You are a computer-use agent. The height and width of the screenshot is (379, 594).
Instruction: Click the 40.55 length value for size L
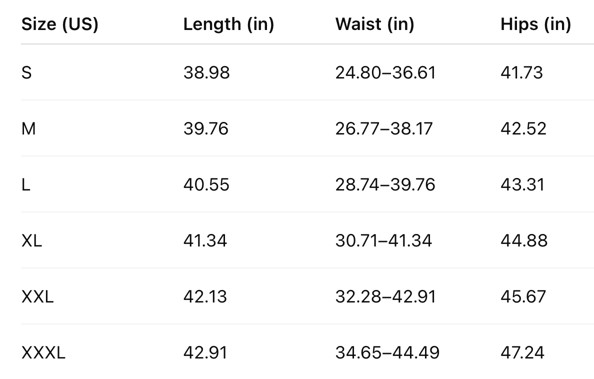206,185
